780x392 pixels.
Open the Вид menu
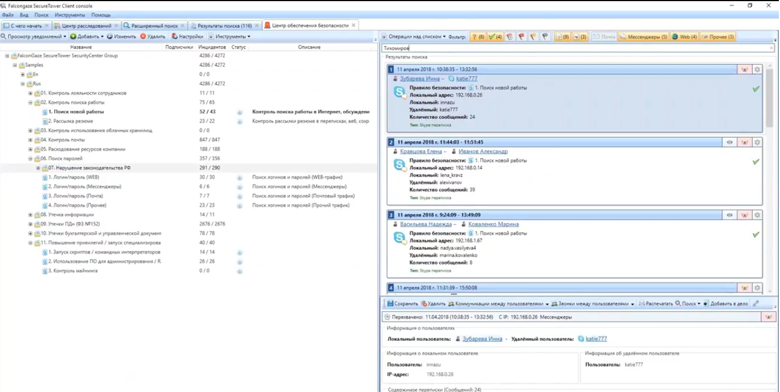tap(24, 15)
